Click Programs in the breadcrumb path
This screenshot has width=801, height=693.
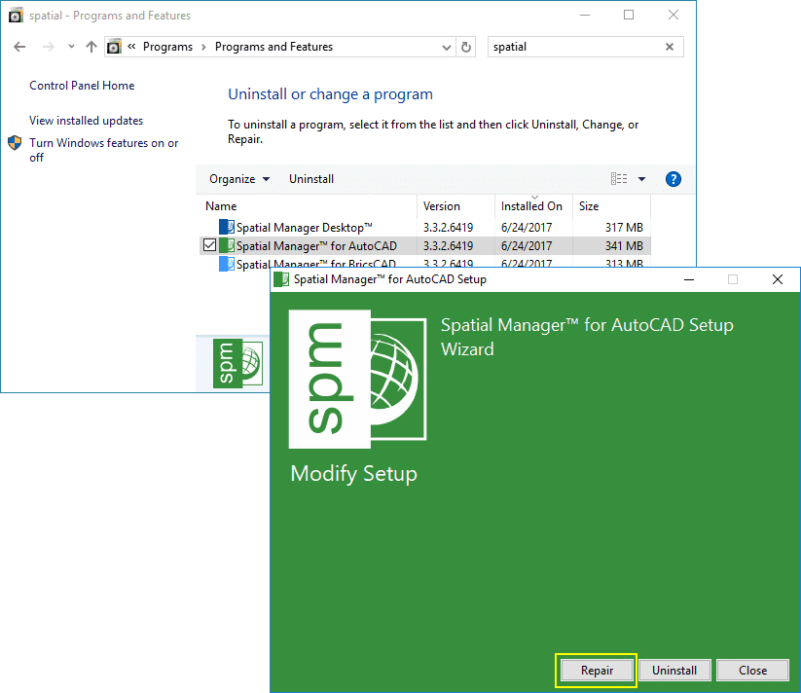pyautogui.click(x=167, y=47)
